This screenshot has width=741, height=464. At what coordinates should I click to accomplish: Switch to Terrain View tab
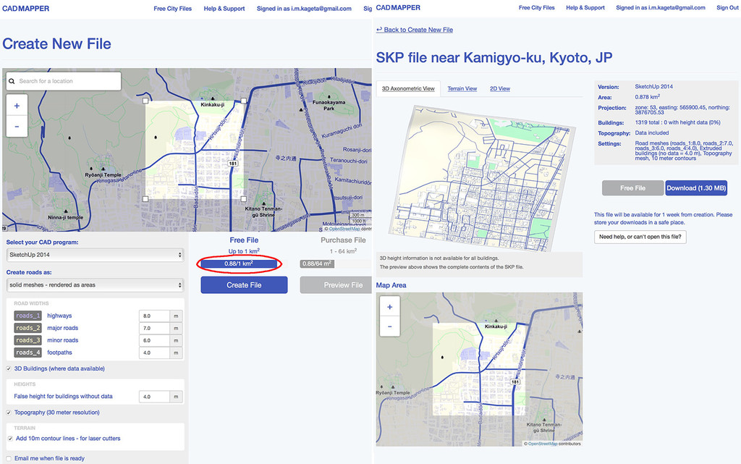(462, 88)
